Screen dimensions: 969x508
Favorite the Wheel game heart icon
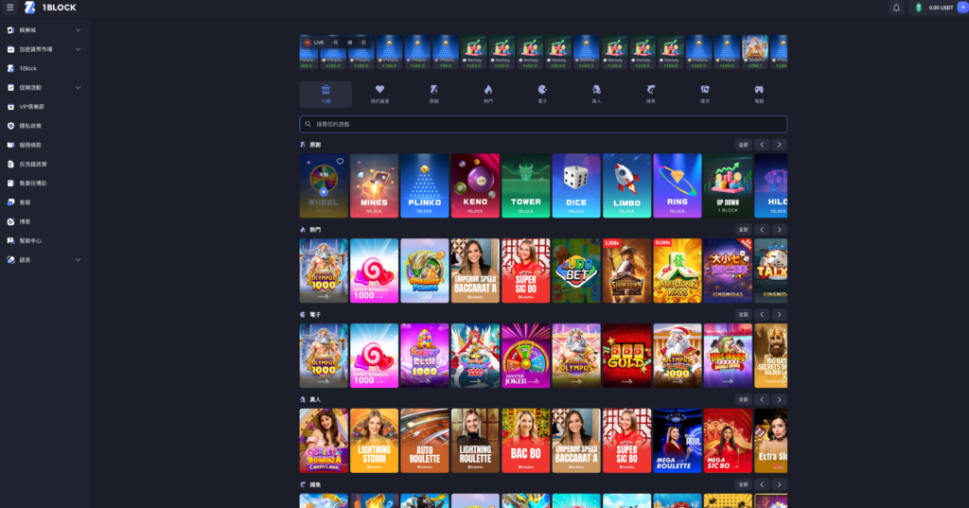click(x=339, y=162)
